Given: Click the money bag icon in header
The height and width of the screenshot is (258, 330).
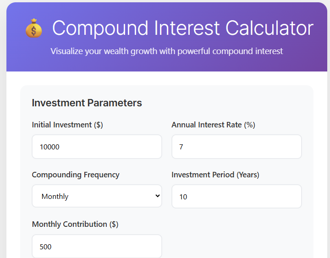Looking at the screenshot, I should pyautogui.click(x=33, y=28).
